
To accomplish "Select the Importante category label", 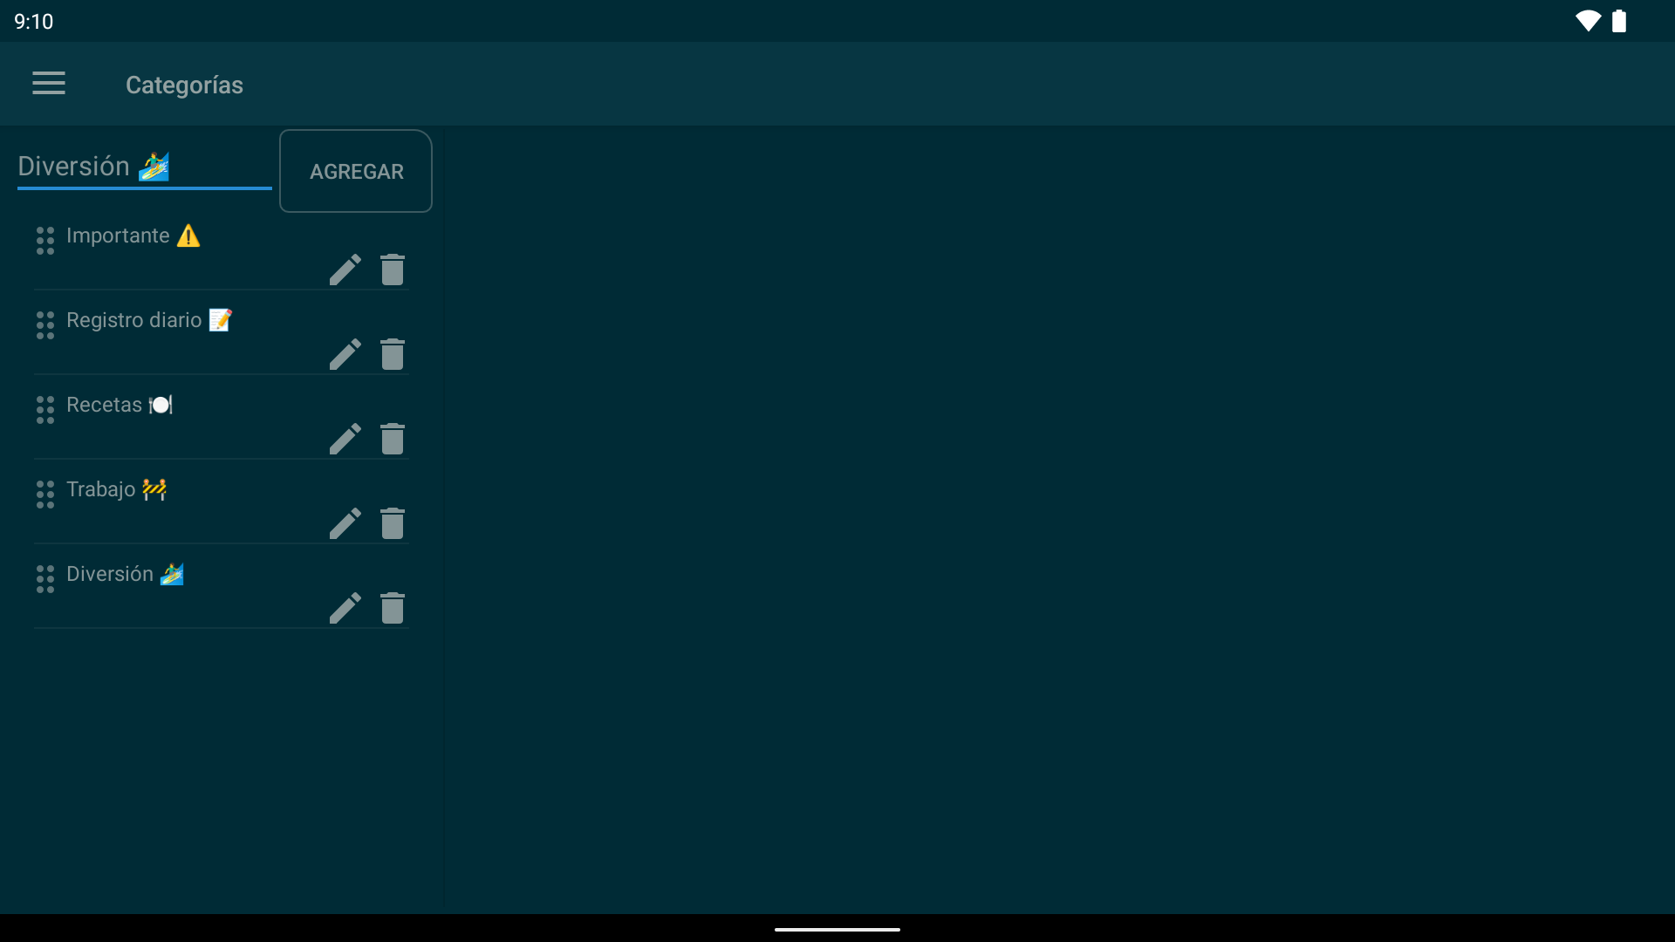I will pyautogui.click(x=133, y=235).
